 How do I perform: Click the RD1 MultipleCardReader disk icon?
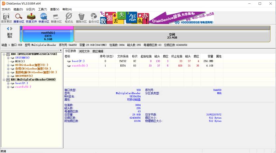pos(8,79)
